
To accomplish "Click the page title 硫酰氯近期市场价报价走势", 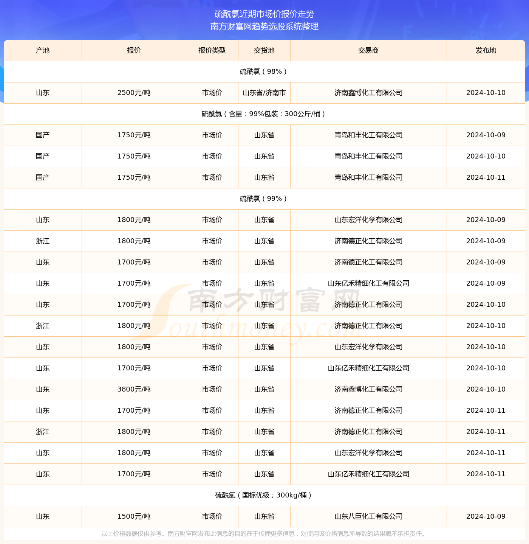I will pos(264,14).
